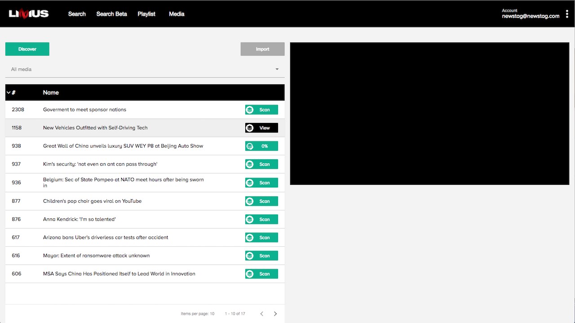Scan 'Goverment to meet sponsor nations'
This screenshot has width=575, height=323.
coord(261,109)
